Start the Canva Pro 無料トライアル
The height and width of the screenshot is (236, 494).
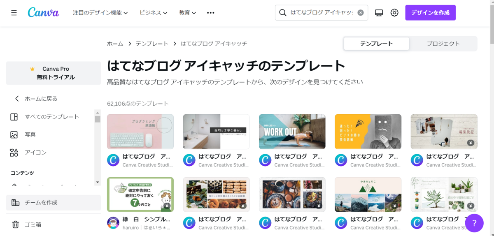pos(54,73)
